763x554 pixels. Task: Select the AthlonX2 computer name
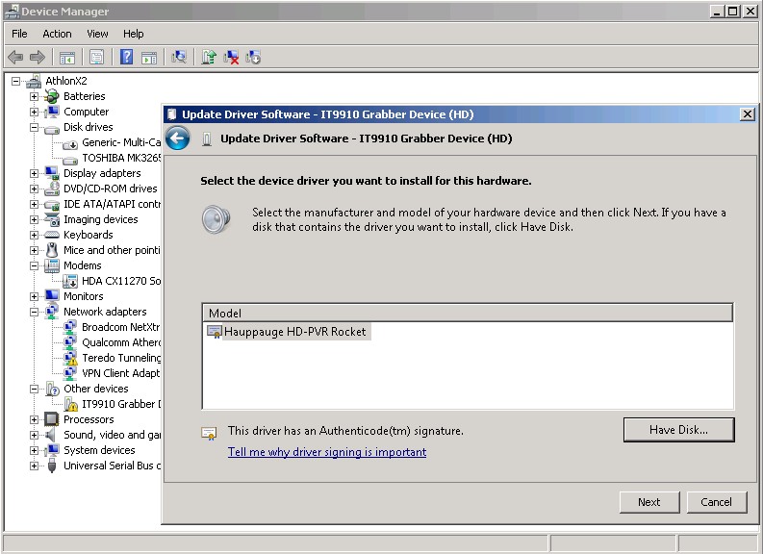(x=66, y=81)
